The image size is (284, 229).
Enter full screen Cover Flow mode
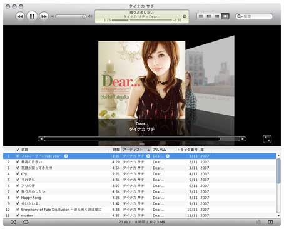point(267,139)
